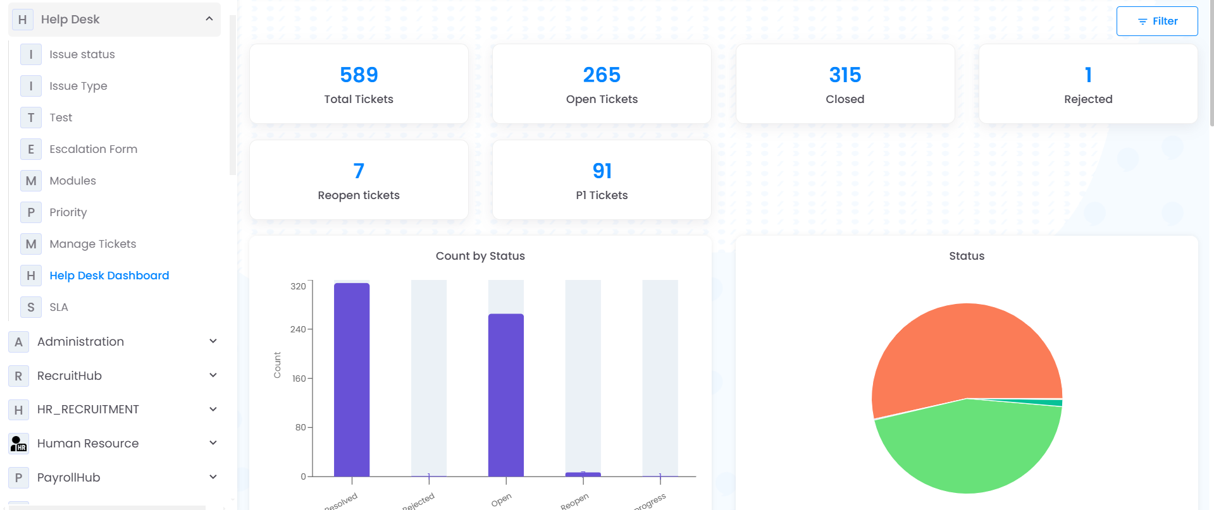Open Help Desk Dashboard menu item
The height and width of the screenshot is (510, 1214).
coord(109,276)
